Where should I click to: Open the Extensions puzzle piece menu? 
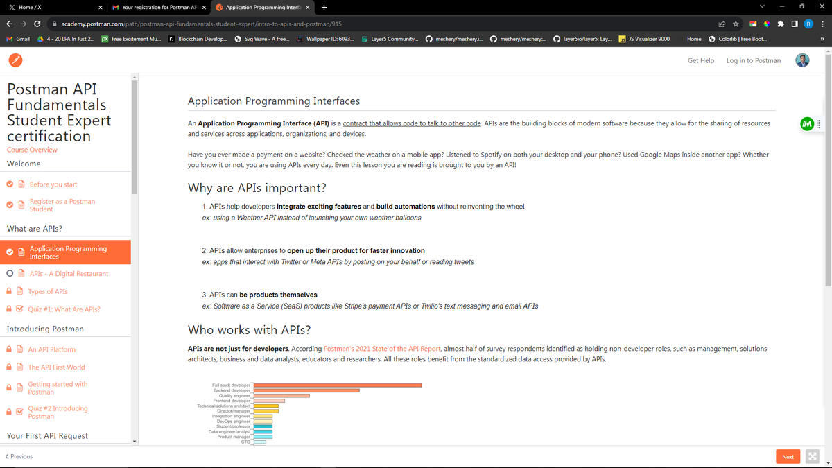(781, 24)
